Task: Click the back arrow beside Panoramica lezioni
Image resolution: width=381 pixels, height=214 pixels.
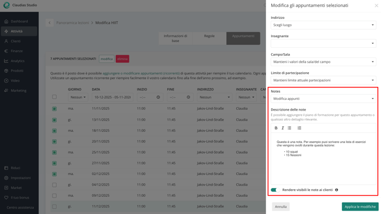Action: (x=50, y=23)
